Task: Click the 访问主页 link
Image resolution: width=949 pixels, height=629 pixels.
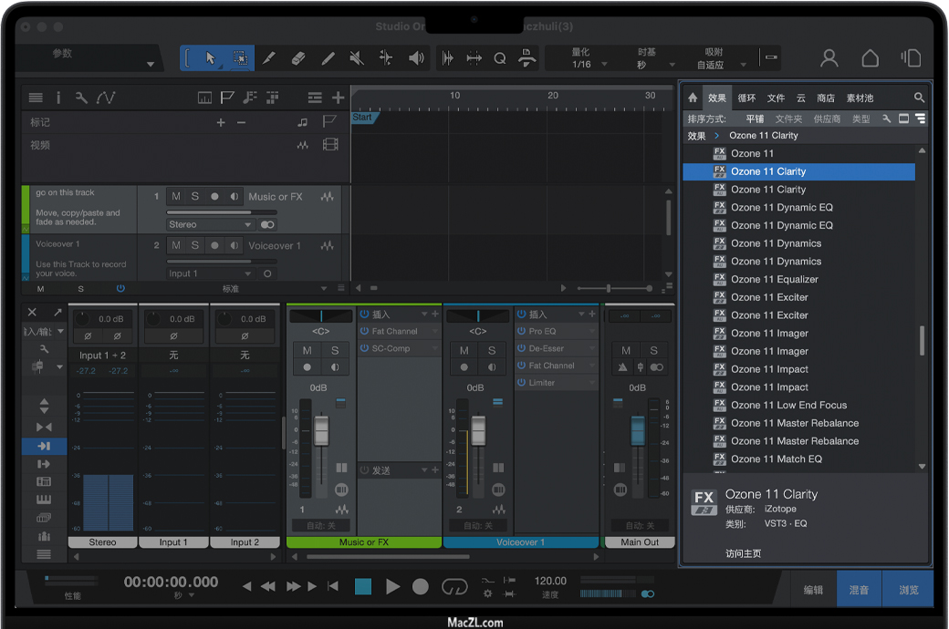Action: point(743,553)
